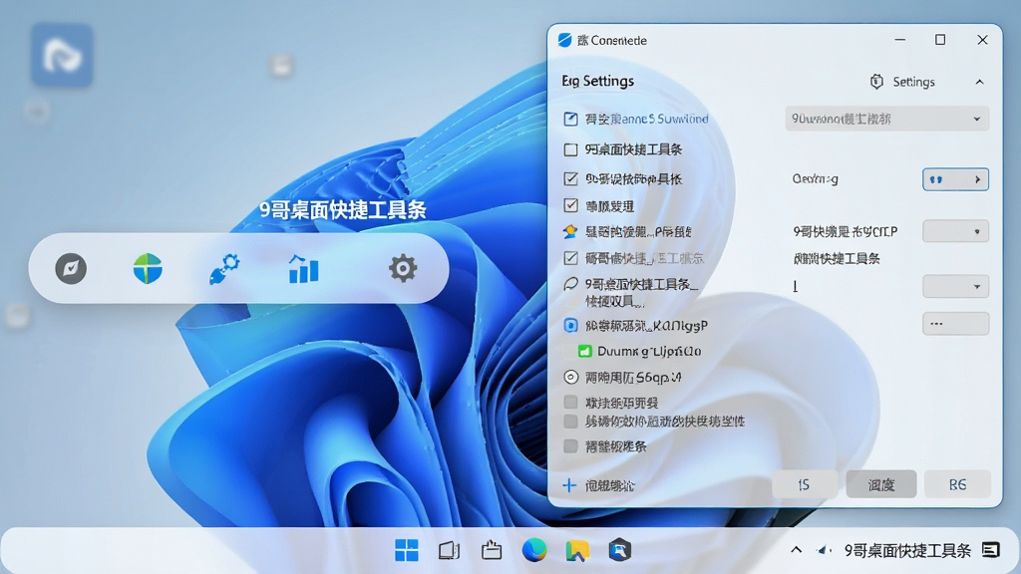Image resolution: width=1021 pixels, height=574 pixels.
Task: Click the blue plus icon at the window bottom
Action: click(x=569, y=485)
